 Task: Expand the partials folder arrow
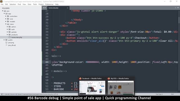click(7, 32)
